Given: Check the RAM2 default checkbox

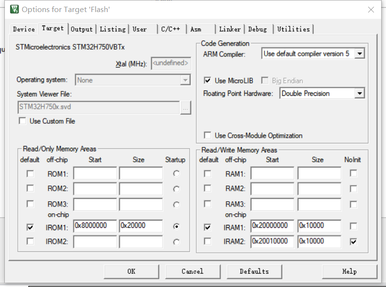Looking at the screenshot, I should [x=207, y=188].
